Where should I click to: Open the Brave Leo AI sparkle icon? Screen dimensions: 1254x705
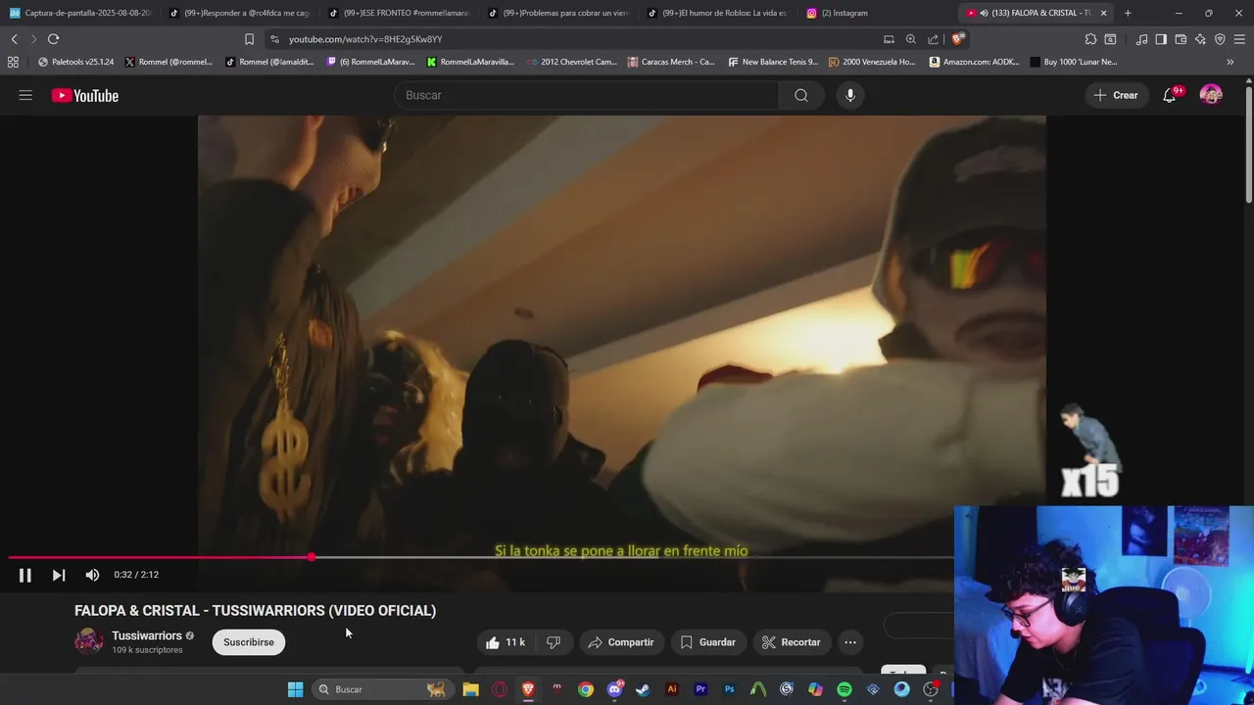tap(1200, 39)
